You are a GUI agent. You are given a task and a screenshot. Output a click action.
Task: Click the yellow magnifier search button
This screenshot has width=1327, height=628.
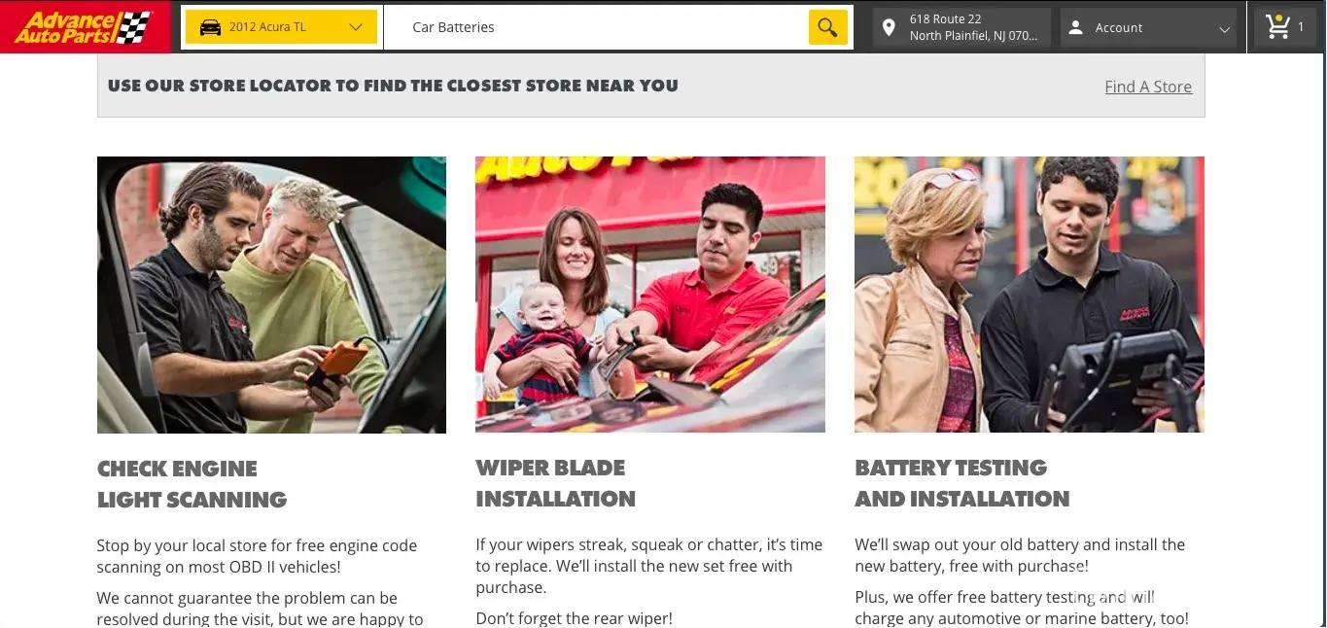827,27
